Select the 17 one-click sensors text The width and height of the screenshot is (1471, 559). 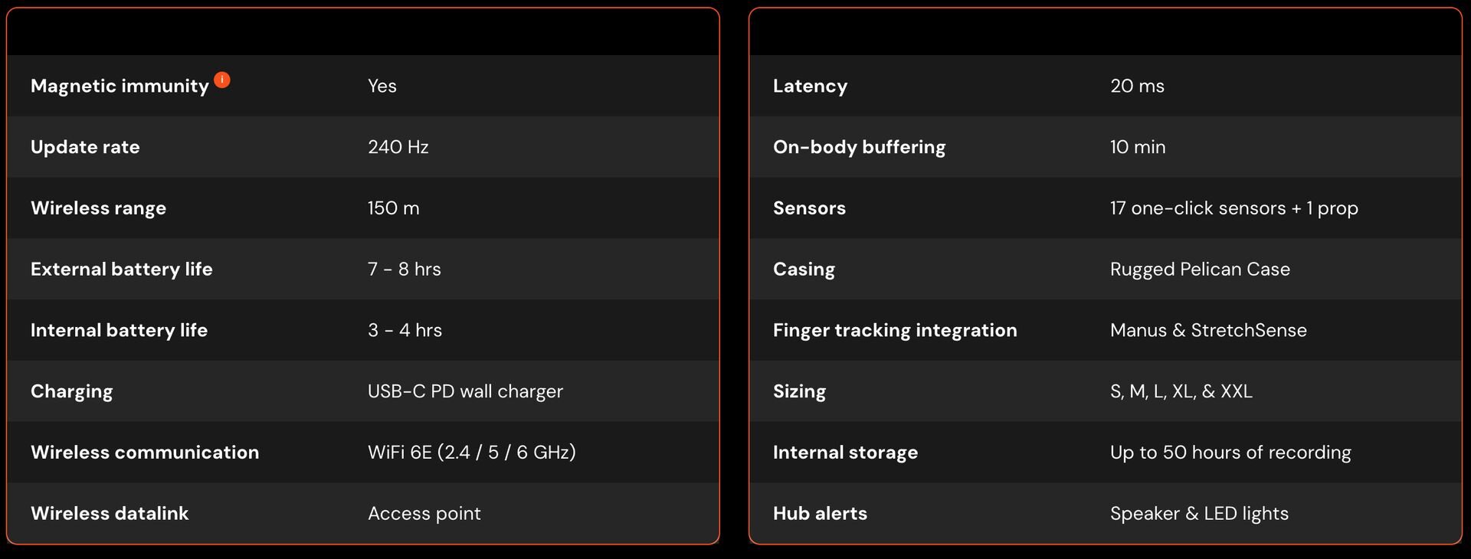[1233, 208]
